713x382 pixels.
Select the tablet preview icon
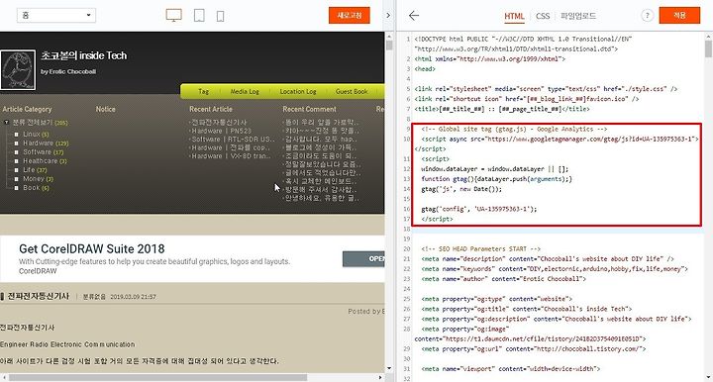(x=199, y=16)
